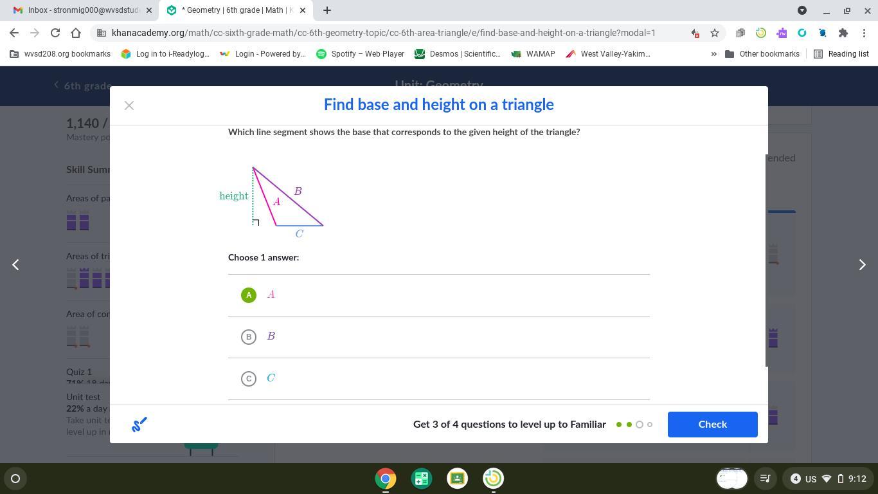This screenshot has height=494, width=878.
Task: Switch to the Gmail Inbox tab
Action: click(x=84, y=10)
